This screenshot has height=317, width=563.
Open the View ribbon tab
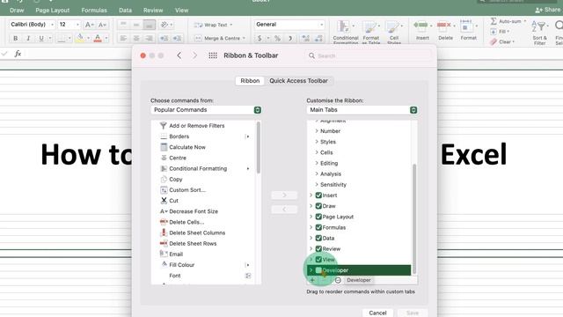click(x=182, y=11)
